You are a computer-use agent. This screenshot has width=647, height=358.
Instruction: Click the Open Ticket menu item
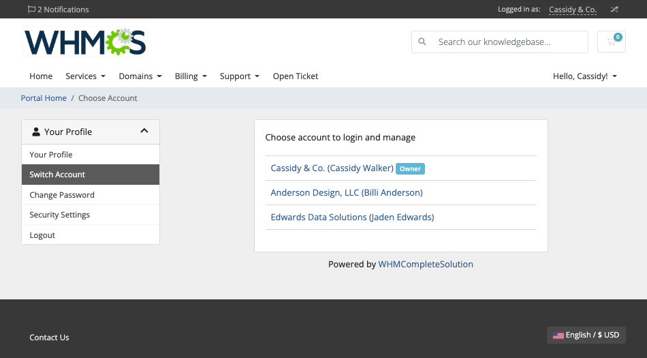click(x=296, y=76)
